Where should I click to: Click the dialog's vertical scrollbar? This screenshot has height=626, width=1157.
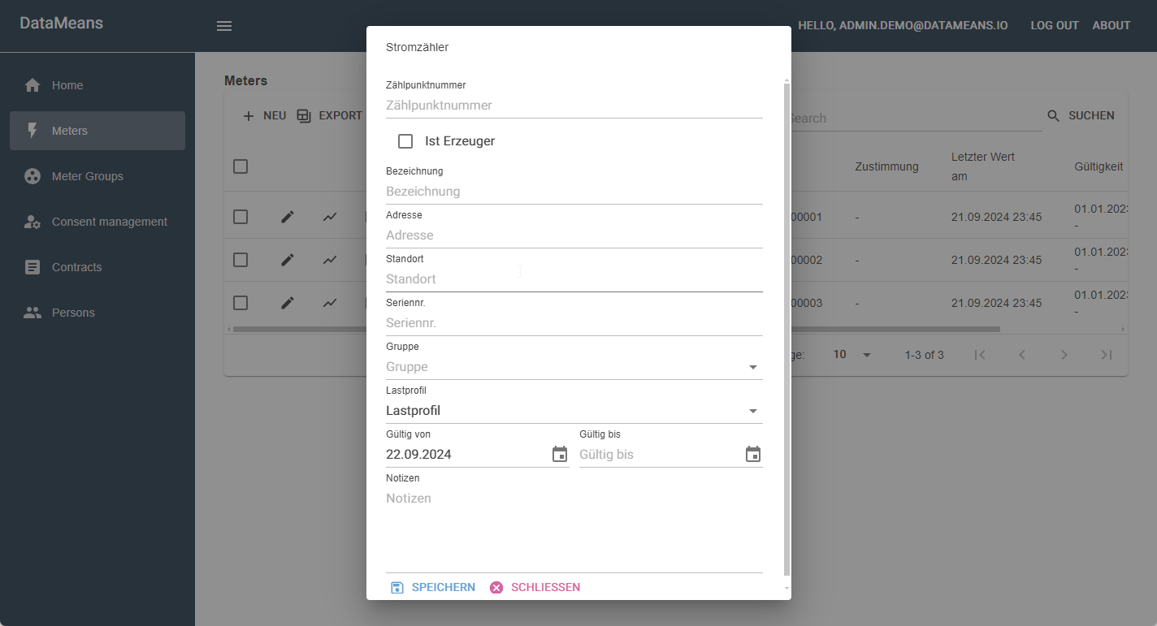click(x=786, y=325)
